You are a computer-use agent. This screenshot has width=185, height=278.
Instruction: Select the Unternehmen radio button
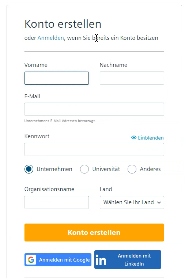[29, 169]
